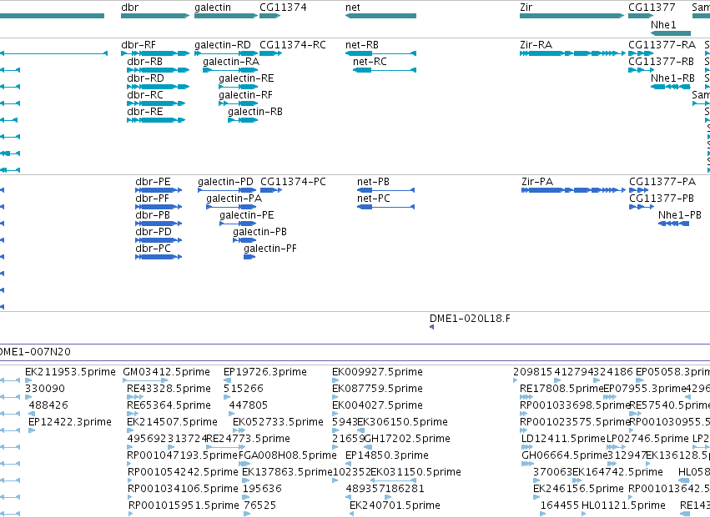Select protein galectin-PA
The height and width of the screenshot is (518, 710).
tap(231, 208)
